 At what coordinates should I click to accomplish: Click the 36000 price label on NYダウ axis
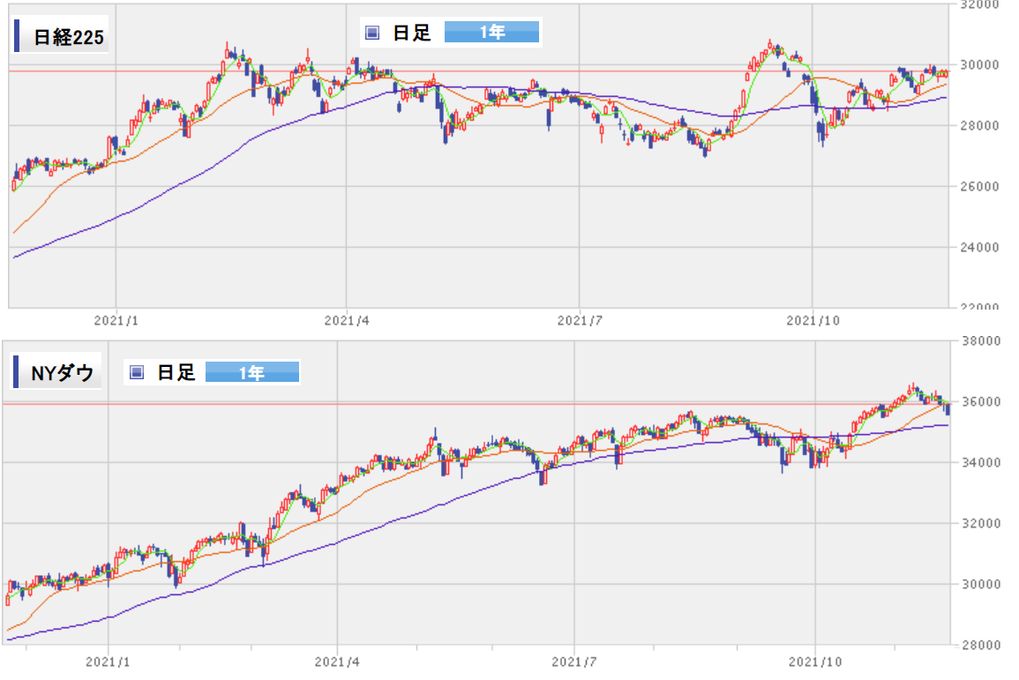coord(981,402)
